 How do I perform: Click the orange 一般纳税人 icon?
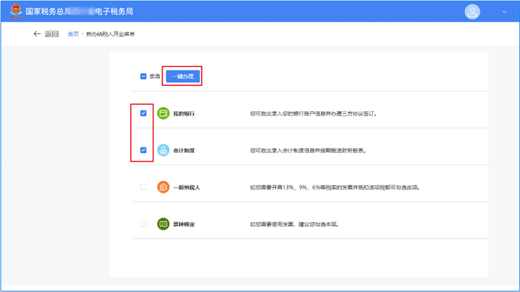click(164, 187)
